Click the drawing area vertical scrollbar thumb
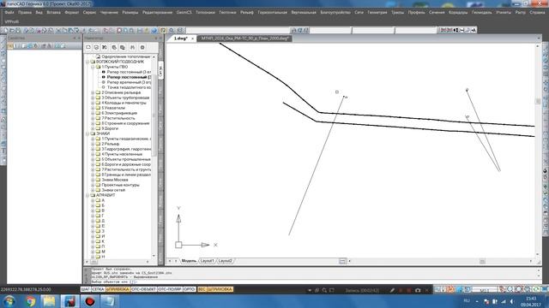Image resolution: width=549 pixels, height=308 pixels. (x=538, y=101)
